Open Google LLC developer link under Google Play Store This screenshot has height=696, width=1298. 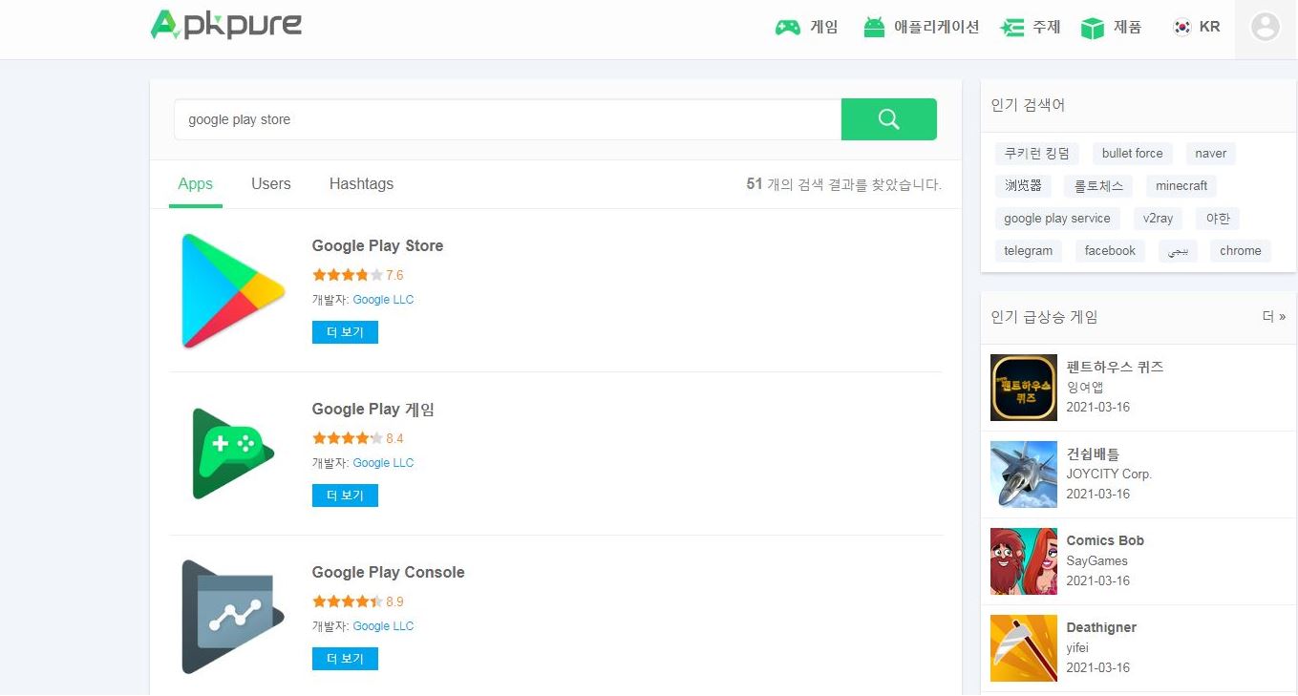click(x=383, y=300)
